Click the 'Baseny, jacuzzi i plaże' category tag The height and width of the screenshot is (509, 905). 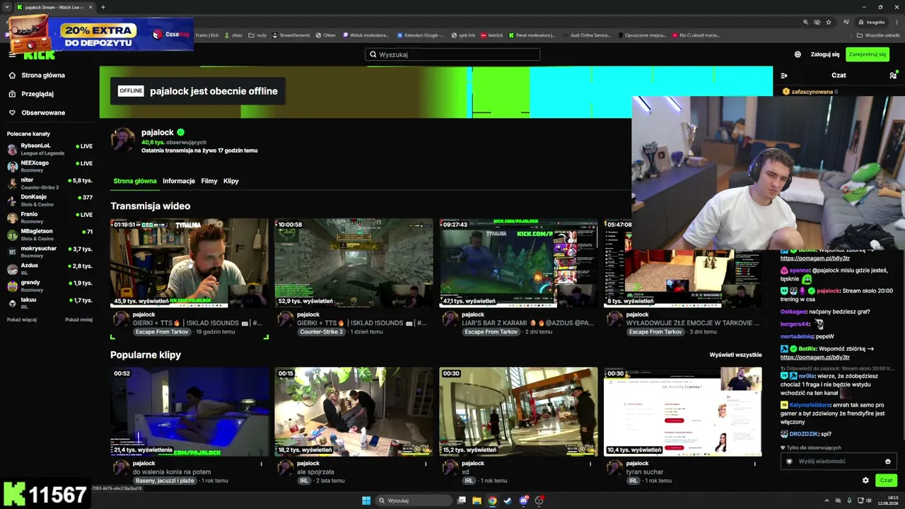165,481
